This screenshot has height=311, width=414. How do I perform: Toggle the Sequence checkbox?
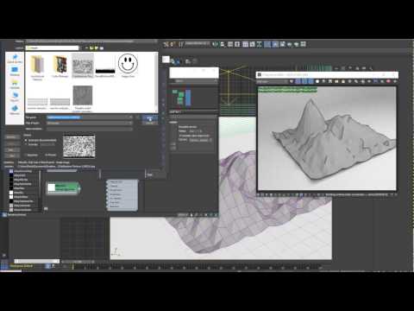[26, 155]
